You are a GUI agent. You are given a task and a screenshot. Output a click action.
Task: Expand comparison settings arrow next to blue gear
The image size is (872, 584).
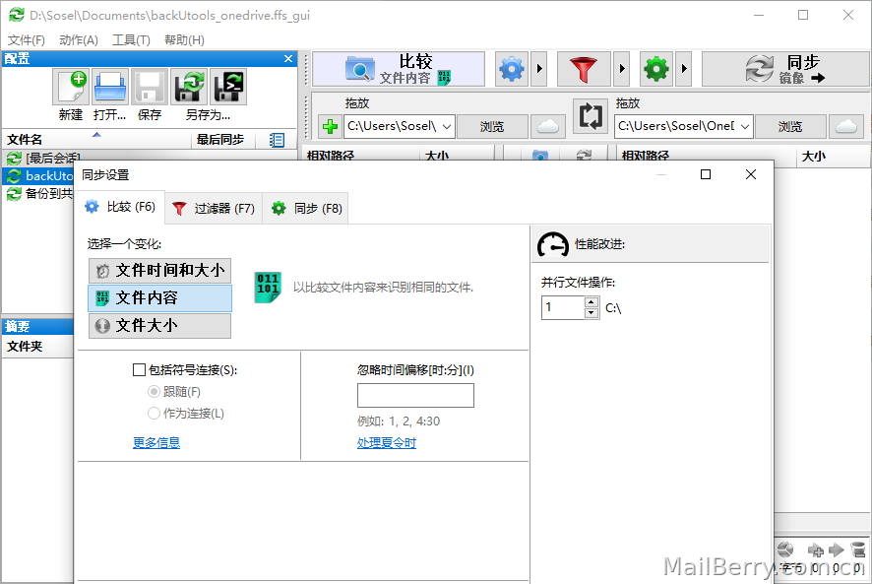tap(539, 69)
